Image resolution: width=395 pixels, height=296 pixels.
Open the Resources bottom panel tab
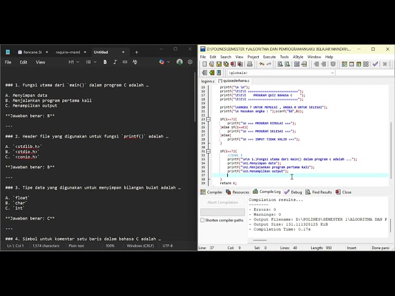[238, 192]
